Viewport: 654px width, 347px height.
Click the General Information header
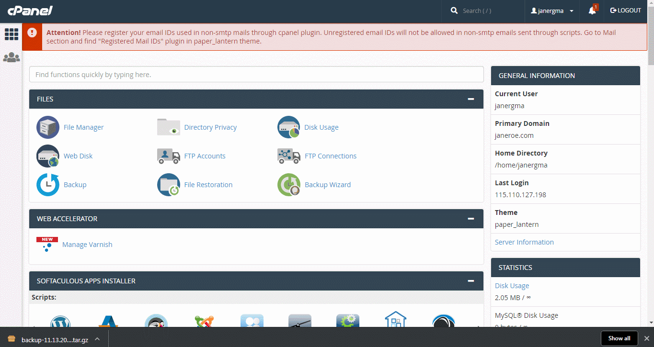tap(565, 76)
